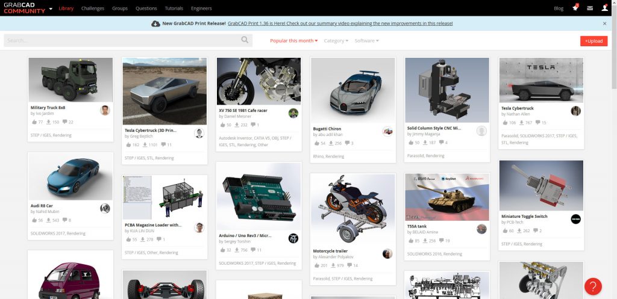Go to the Library tab
The image size is (617, 299).
coord(66,8)
